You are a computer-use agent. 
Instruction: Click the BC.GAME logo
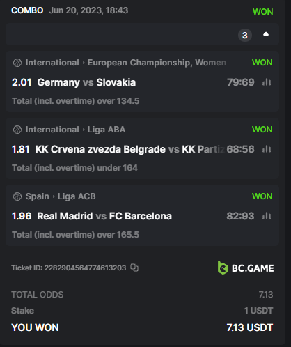(x=246, y=268)
